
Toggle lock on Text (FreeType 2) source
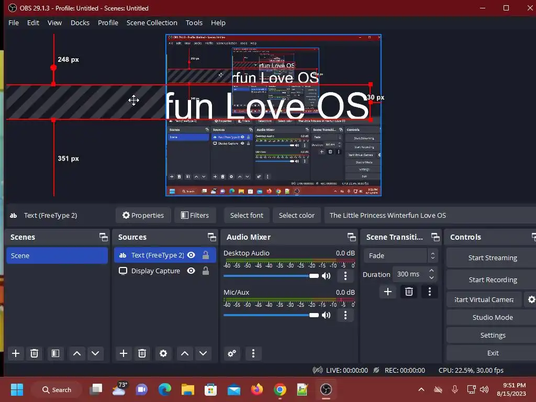click(x=205, y=255)
